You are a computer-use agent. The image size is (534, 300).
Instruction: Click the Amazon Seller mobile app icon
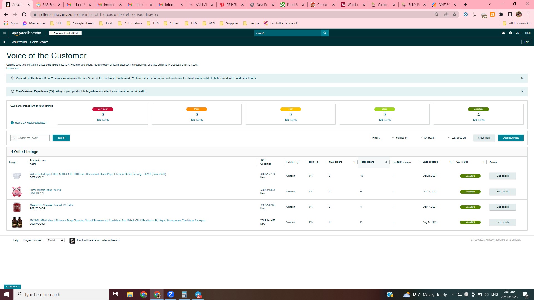(x=72, y=241)
